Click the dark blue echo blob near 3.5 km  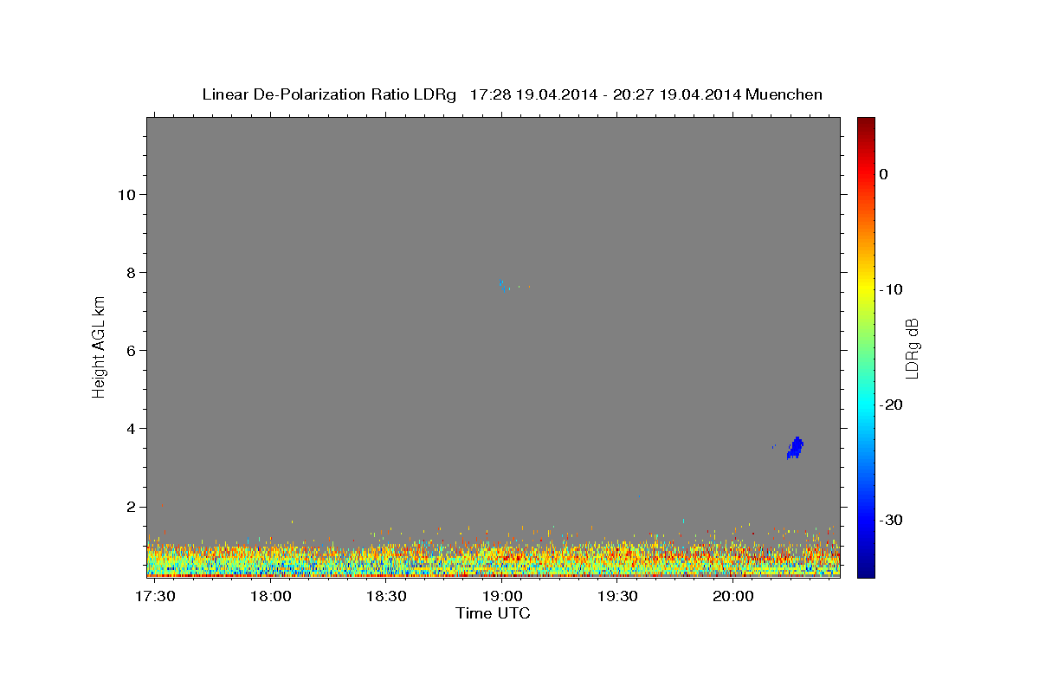tap(795, 448)
